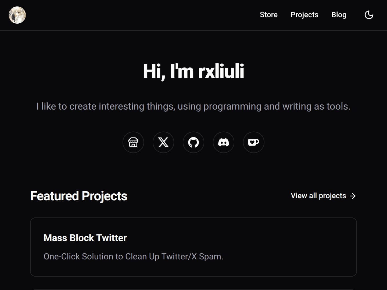This screenshot has height=290, width=387.
Task: Select the arrow next to View all projects
Action: click(353, 196)
